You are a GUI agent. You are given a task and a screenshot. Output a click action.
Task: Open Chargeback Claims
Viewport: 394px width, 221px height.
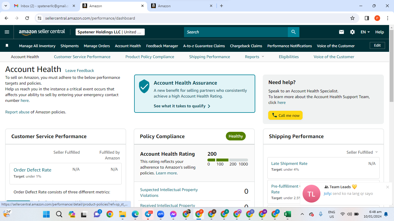tap(246, 46)
